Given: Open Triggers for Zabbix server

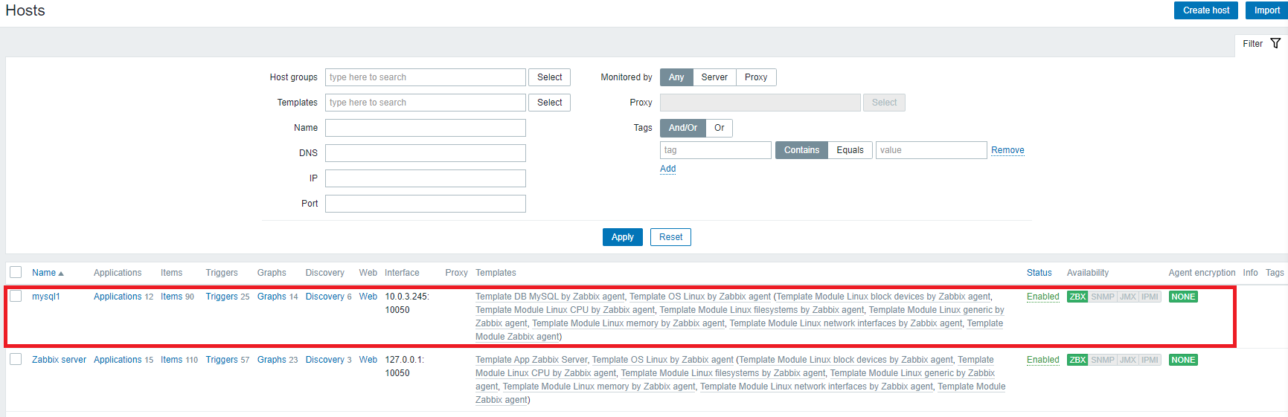Looking at the screenshot, I should click(x=222, y=360).
